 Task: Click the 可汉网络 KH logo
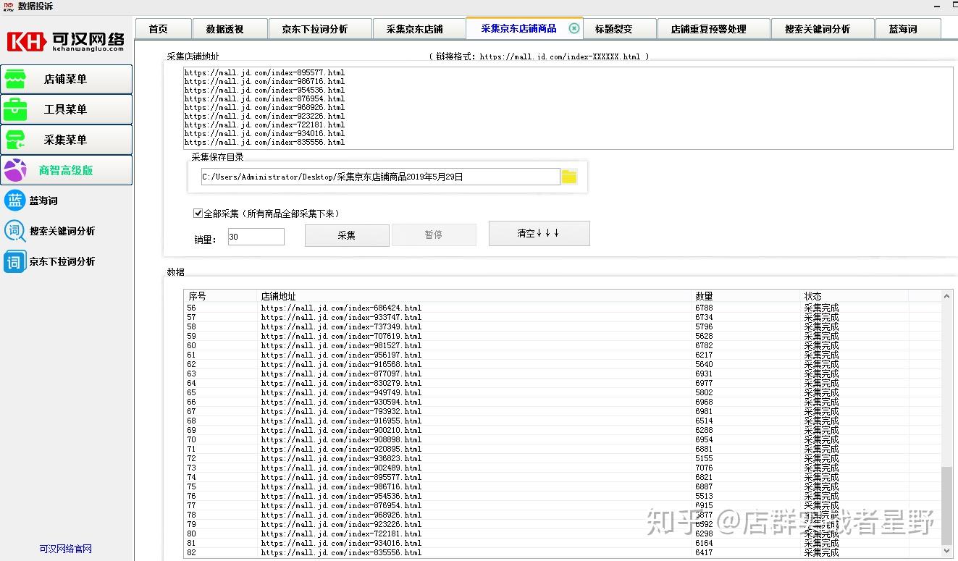click(x=66, y=41)
